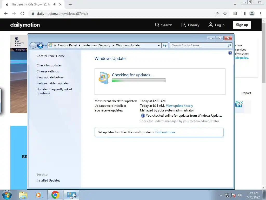The image size is (266, 200).
Task: Go back in Chrome
Action: click(x=6, y=14)
